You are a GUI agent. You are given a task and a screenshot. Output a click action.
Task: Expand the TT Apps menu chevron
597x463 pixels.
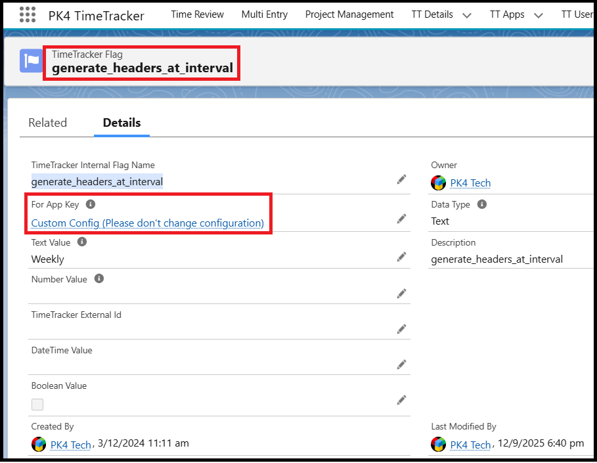[x=539, y=16]
